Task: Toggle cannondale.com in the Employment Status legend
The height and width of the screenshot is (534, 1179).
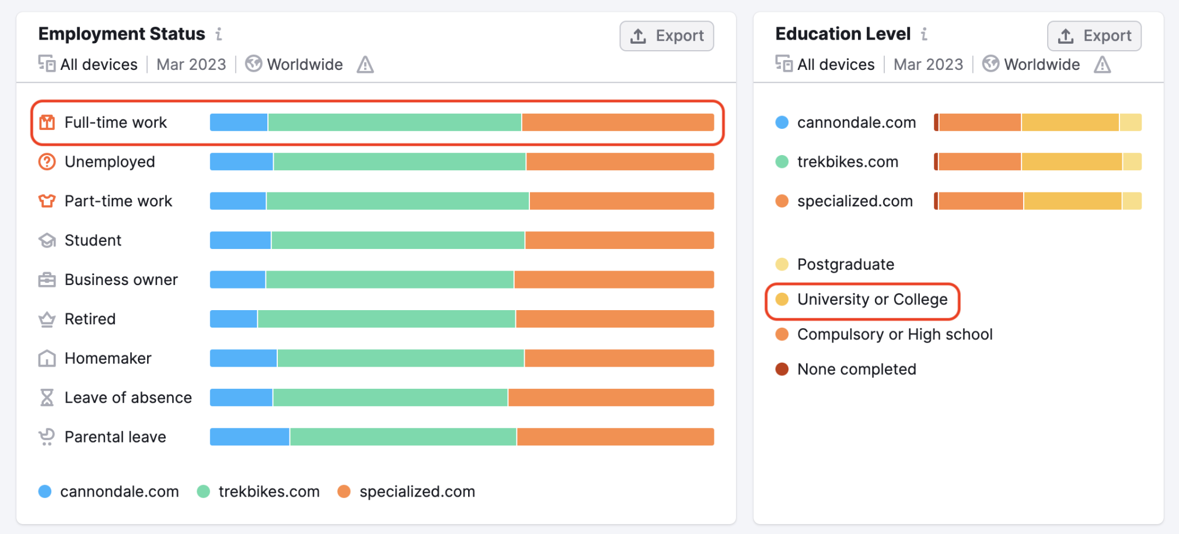Action: [109, 491]
